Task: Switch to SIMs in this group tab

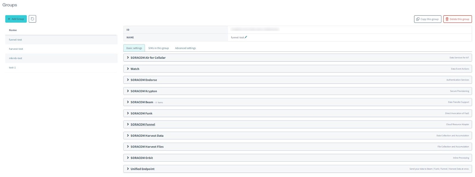Action: tap(159, 48)
